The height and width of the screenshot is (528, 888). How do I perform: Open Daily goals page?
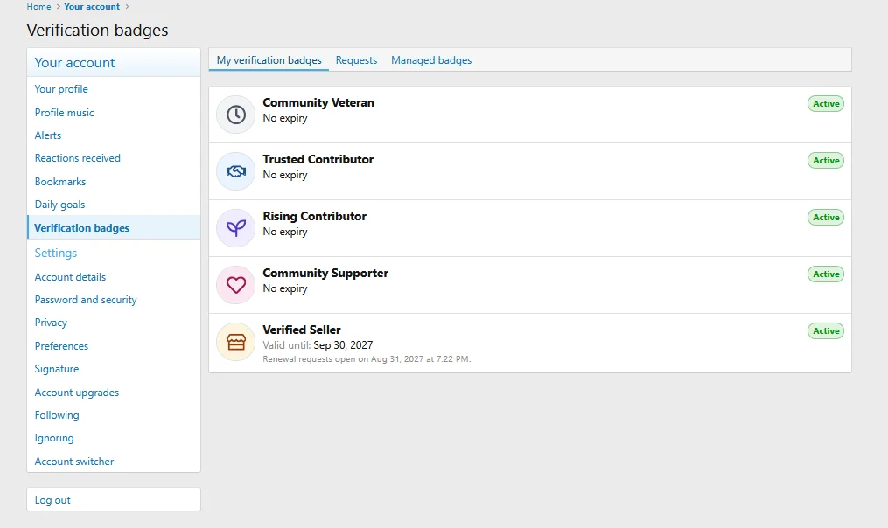coord(59,205)
